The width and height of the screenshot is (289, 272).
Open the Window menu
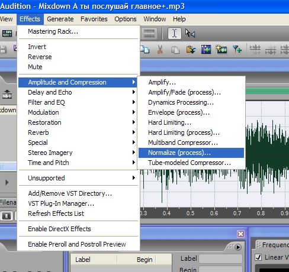155,19
